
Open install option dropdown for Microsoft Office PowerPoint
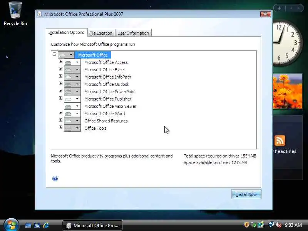click(72, 92)
